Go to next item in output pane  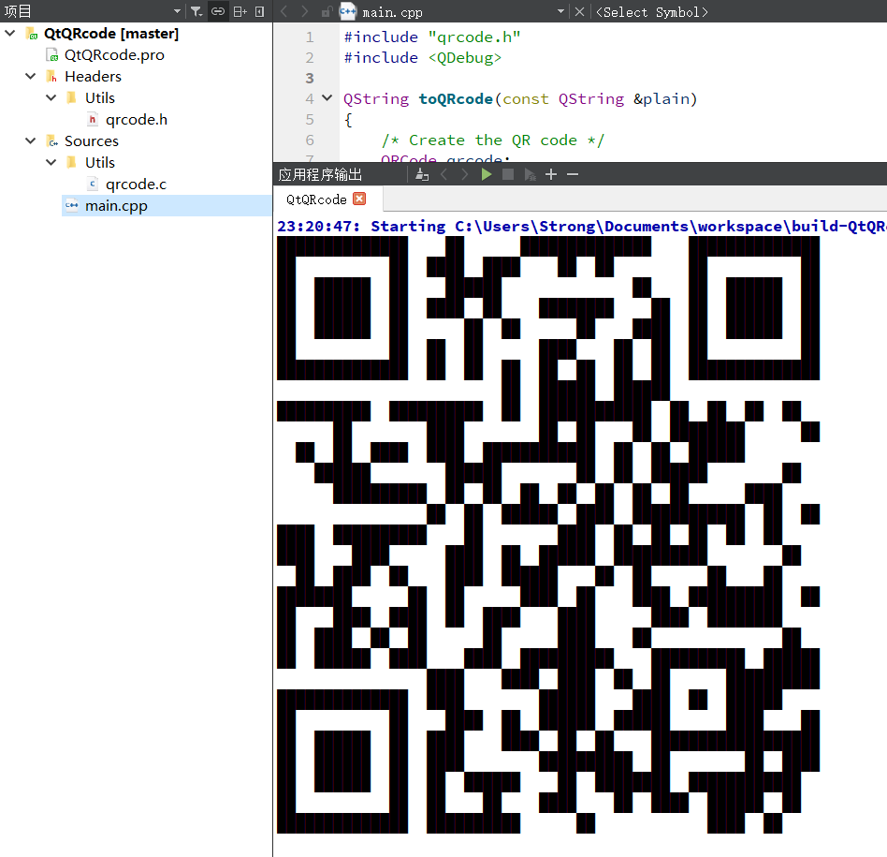(464, 174)
